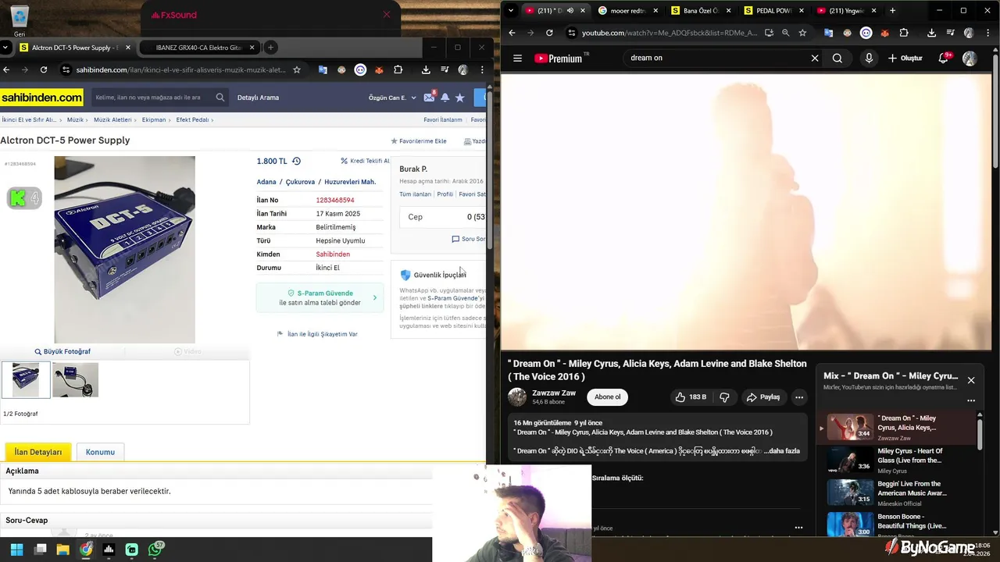Open Chrome menu in YouTube window
This screenshot has width=1000, height=562.
click(x=989, y=33)
